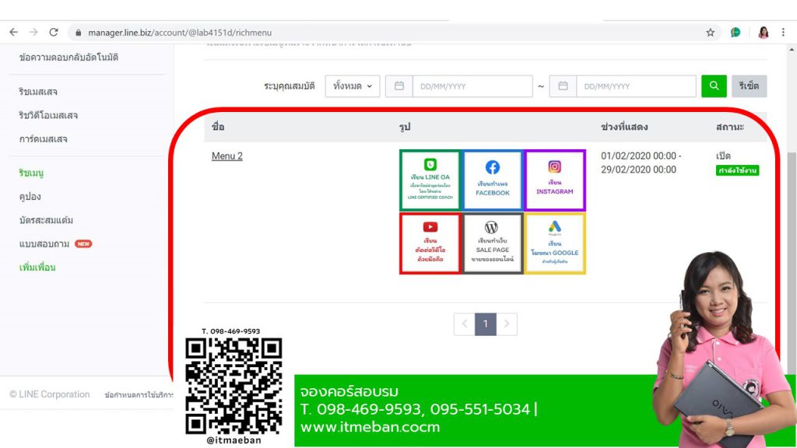Bookmark page with star icon
797x448 pixels.
(x=710, y=33)
